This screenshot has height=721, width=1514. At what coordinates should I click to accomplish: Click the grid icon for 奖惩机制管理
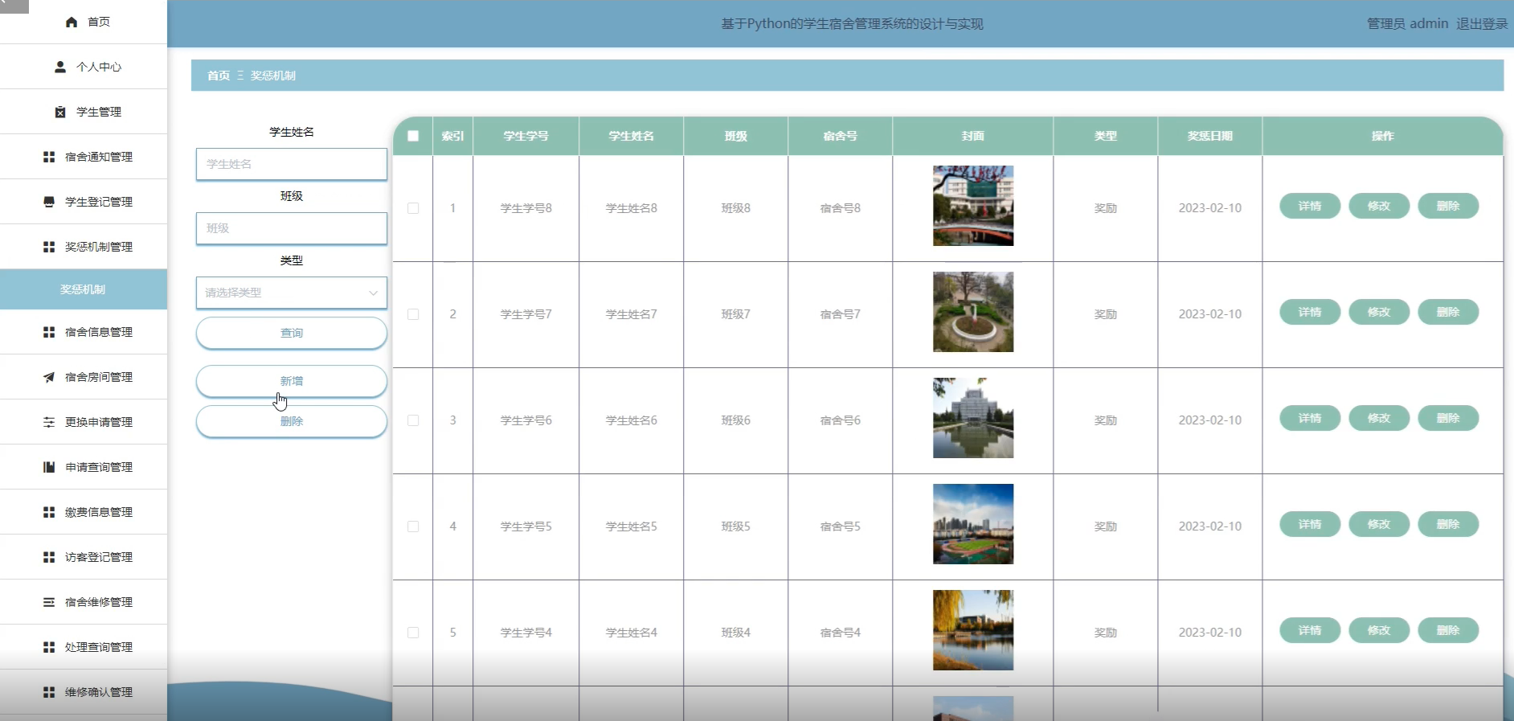(49, 247)
